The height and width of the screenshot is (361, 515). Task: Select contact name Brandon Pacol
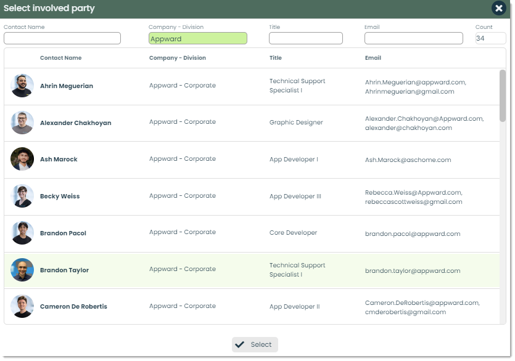(63, 233)
